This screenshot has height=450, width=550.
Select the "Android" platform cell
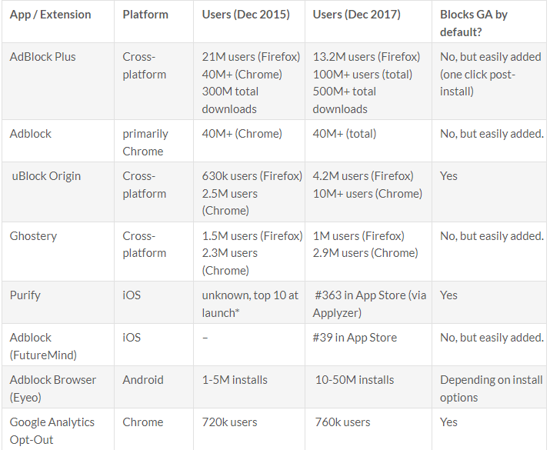143,380
